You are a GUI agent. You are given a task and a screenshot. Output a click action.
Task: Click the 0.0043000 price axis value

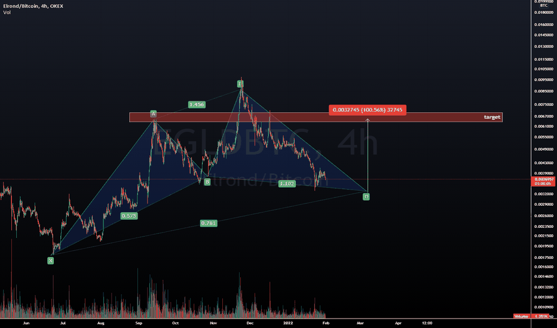click(544, 163)
